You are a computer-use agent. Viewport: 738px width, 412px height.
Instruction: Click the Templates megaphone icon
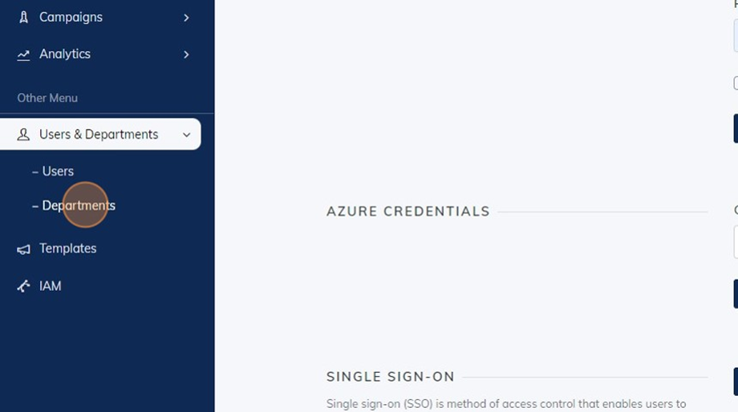pos(23,249)
